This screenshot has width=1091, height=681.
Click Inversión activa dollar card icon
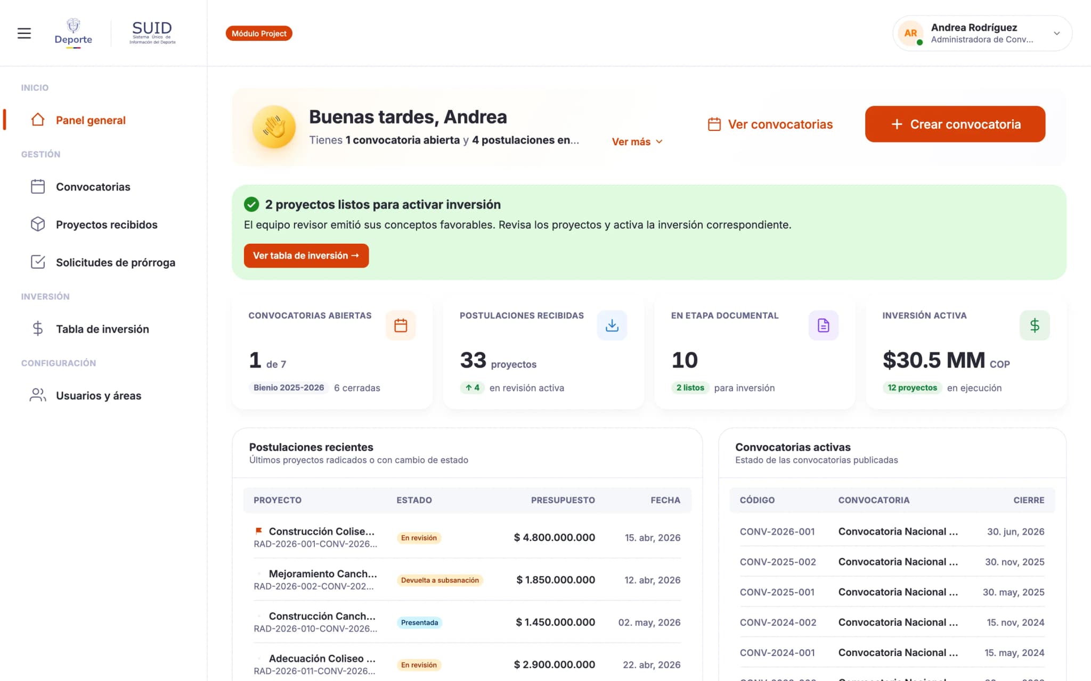point(1035,325)
